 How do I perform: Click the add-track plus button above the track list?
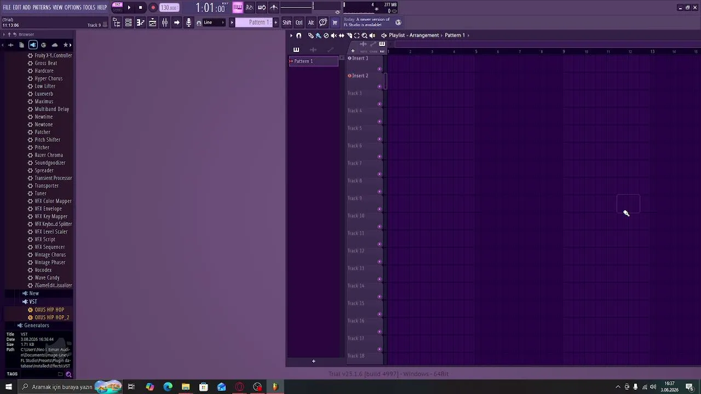(353, 51)
